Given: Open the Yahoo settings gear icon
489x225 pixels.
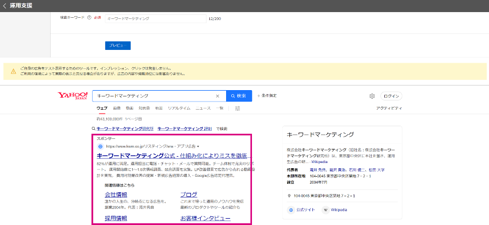Looking at the screenshot, I should coord(372,96).
